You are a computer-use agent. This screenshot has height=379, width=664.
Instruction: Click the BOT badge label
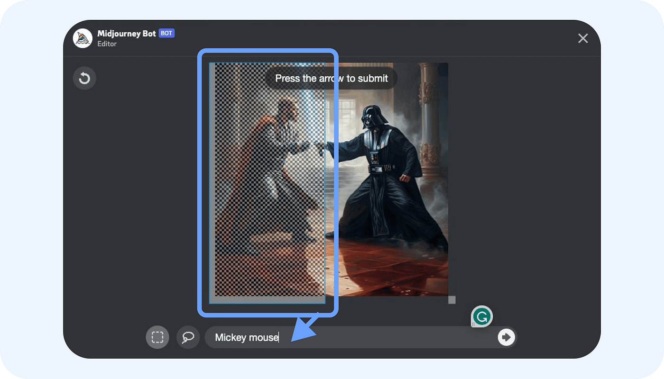(x=166, y=33)
